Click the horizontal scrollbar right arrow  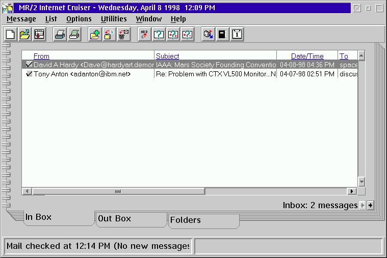click(x=352, y=191)
